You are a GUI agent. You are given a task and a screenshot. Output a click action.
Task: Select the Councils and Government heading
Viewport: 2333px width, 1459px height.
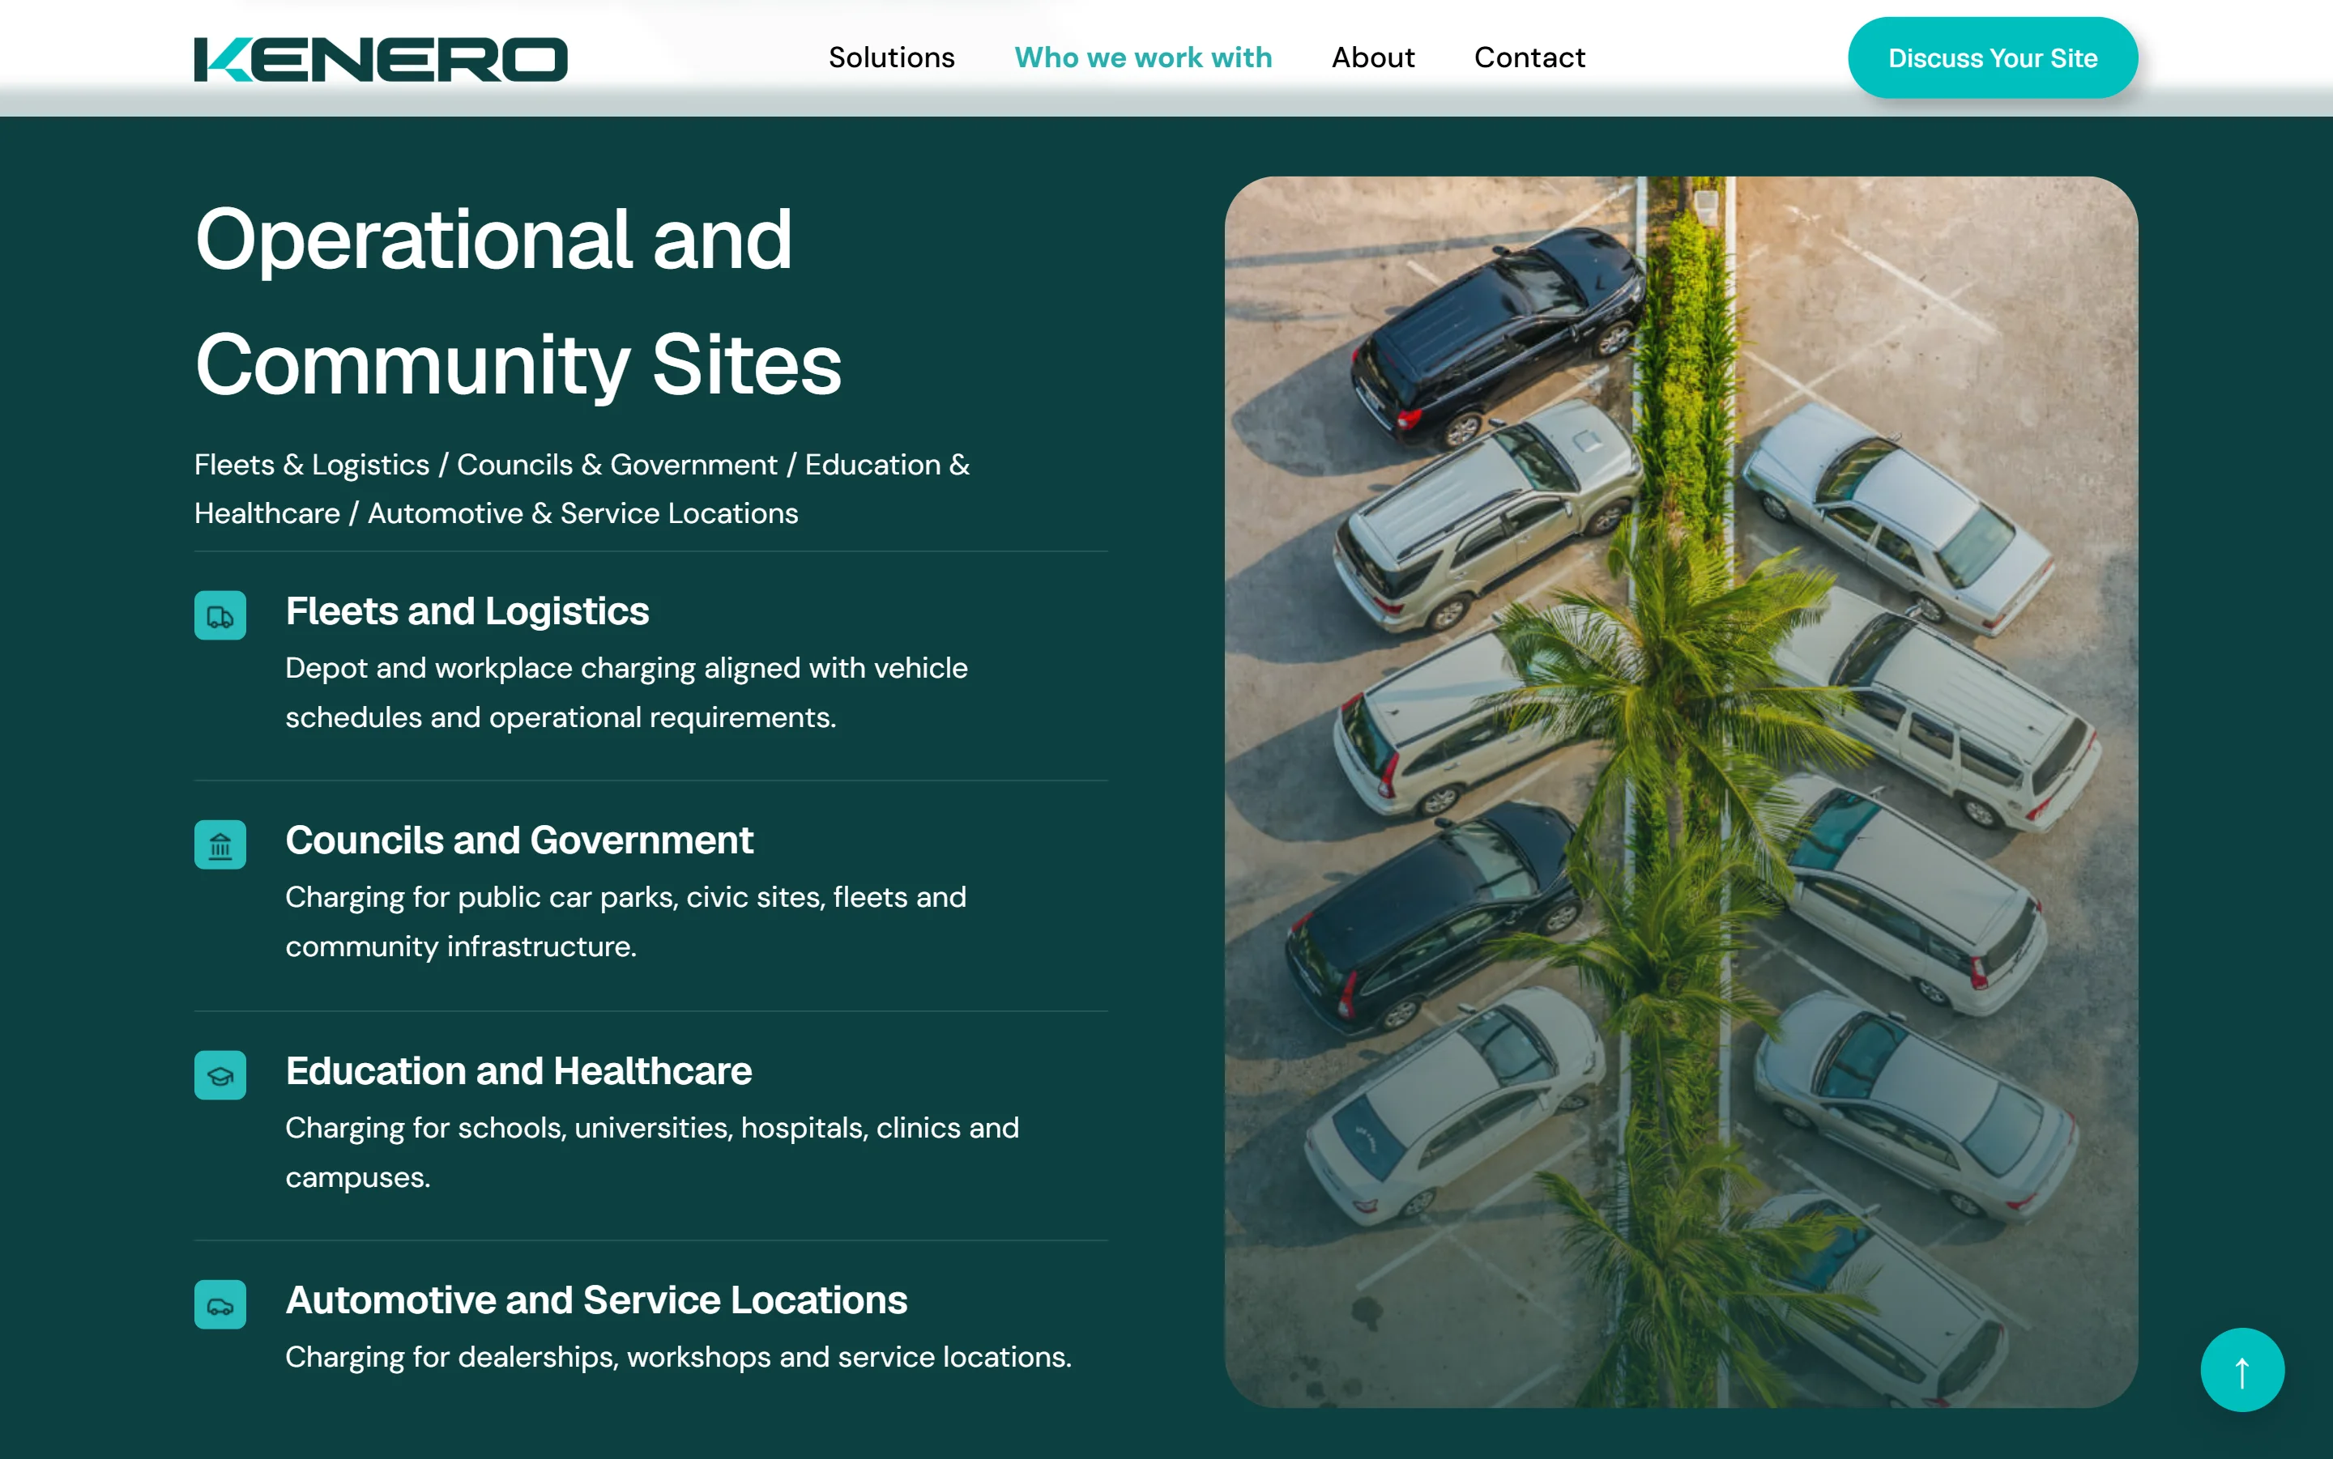[x=519, y=840]
